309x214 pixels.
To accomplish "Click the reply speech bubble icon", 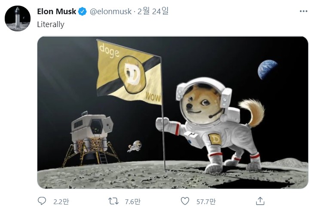I will tap(42, 201).
